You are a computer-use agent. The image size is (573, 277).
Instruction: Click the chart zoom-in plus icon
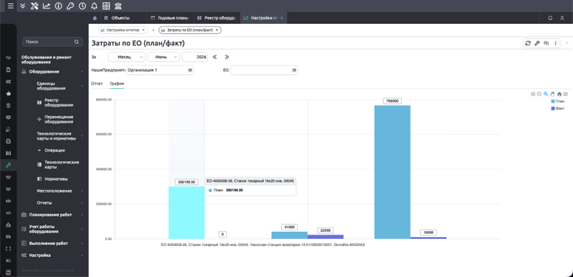(533, 94)
